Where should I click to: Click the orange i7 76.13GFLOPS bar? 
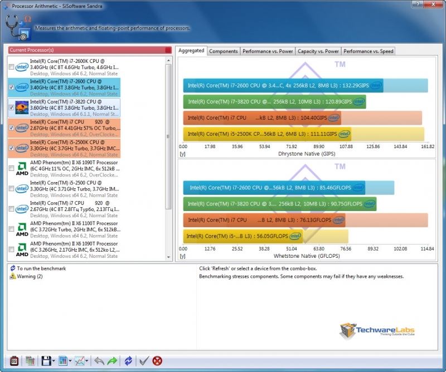click(264, 220)
